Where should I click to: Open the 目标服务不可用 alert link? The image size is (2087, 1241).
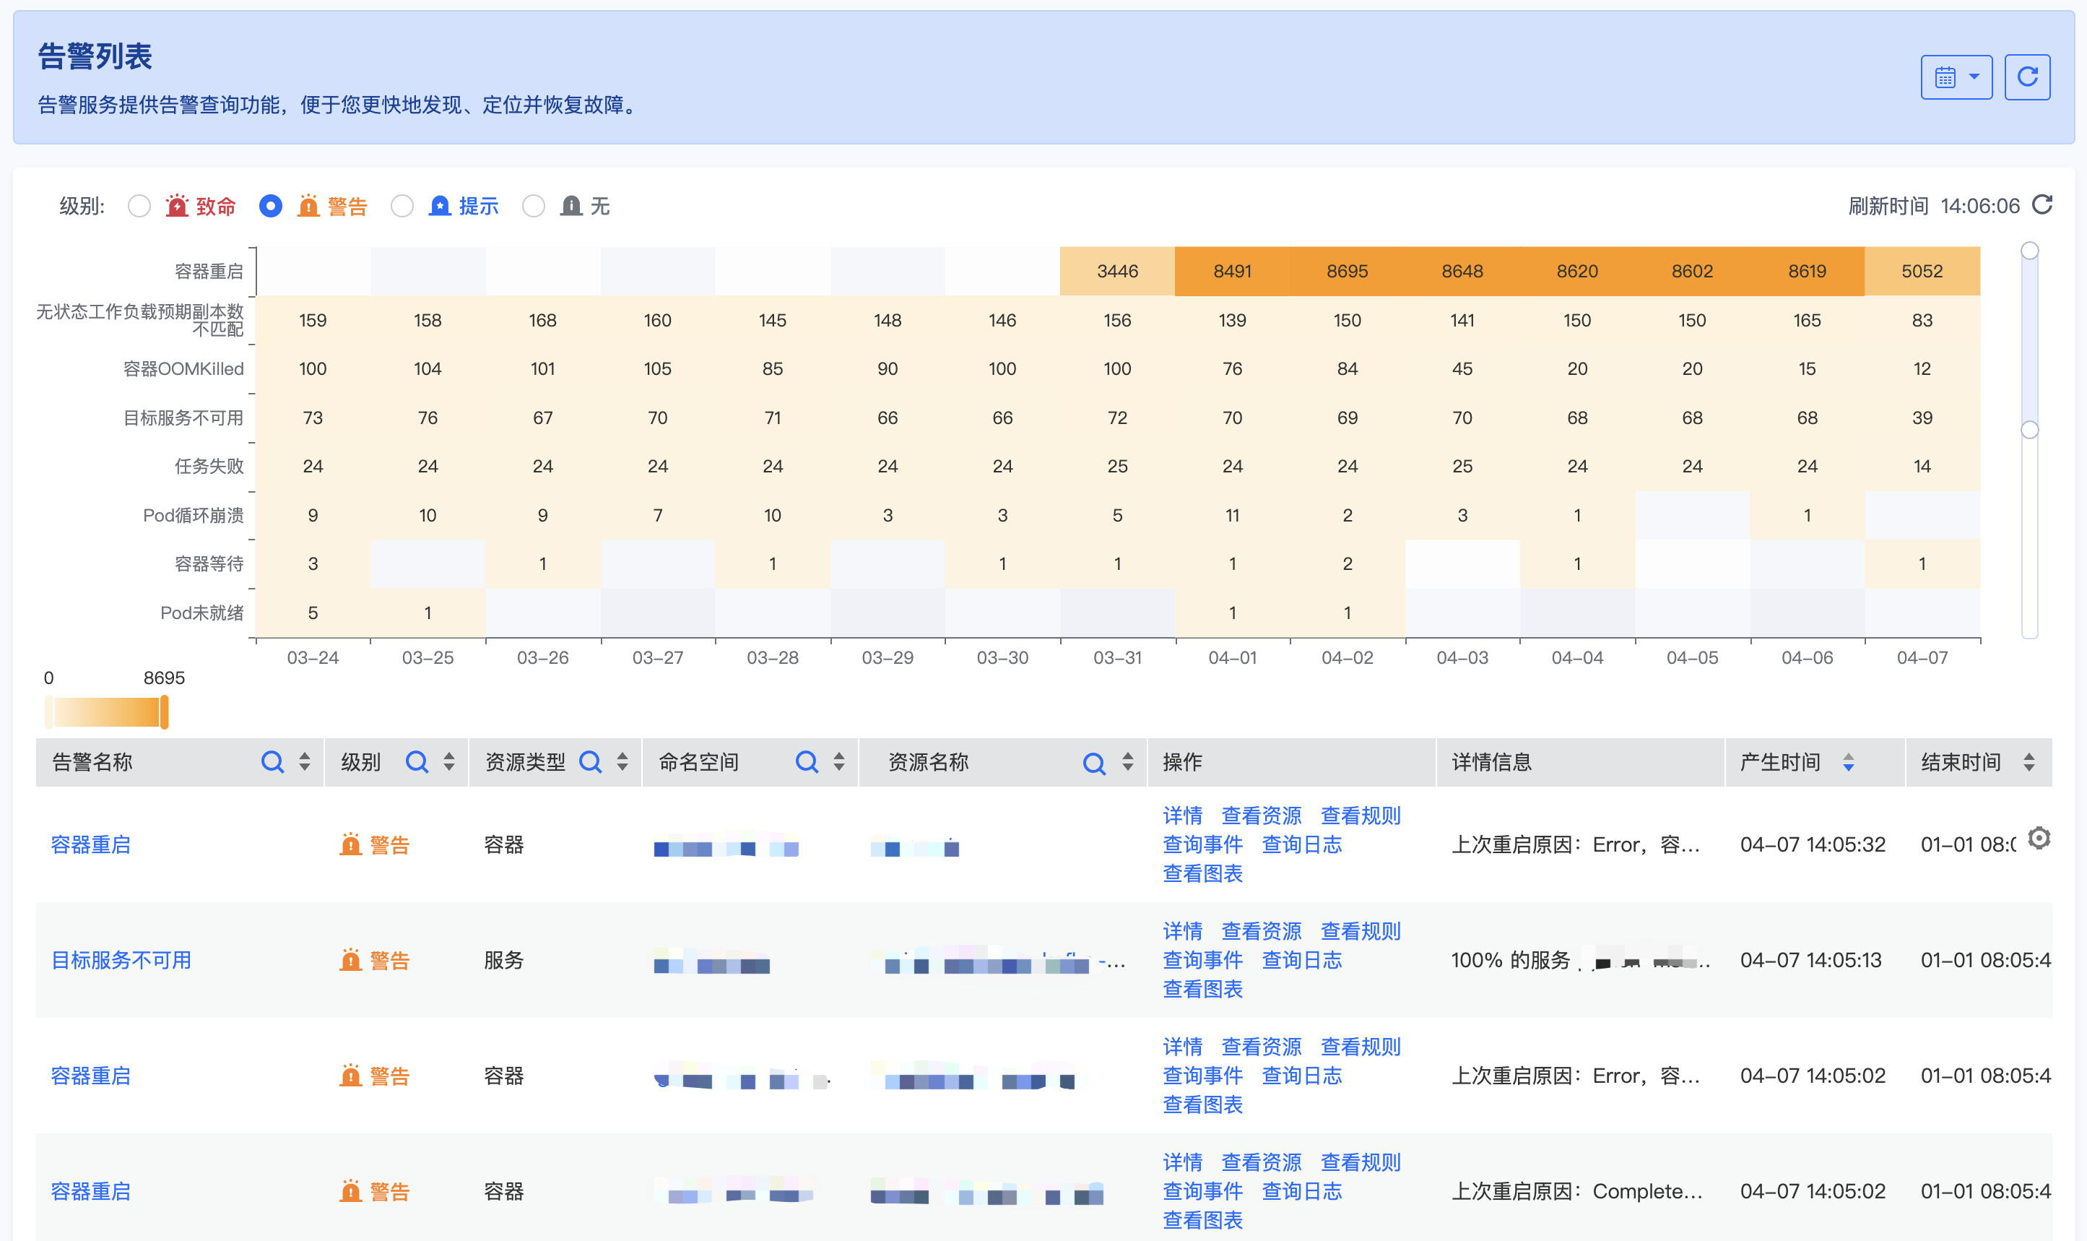click(x=121, y=960)
